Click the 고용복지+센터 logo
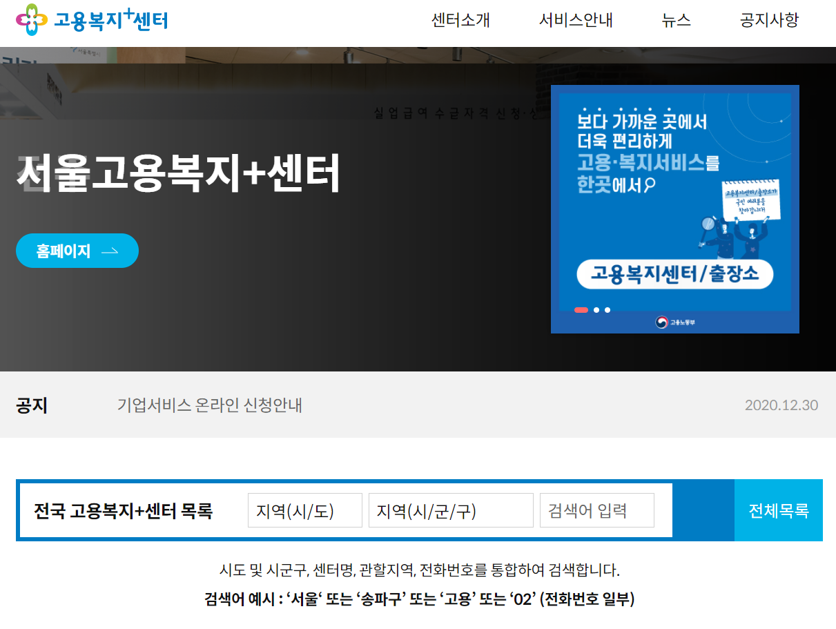The height and width of the screenshot is (629, 836). pos(92,19)
